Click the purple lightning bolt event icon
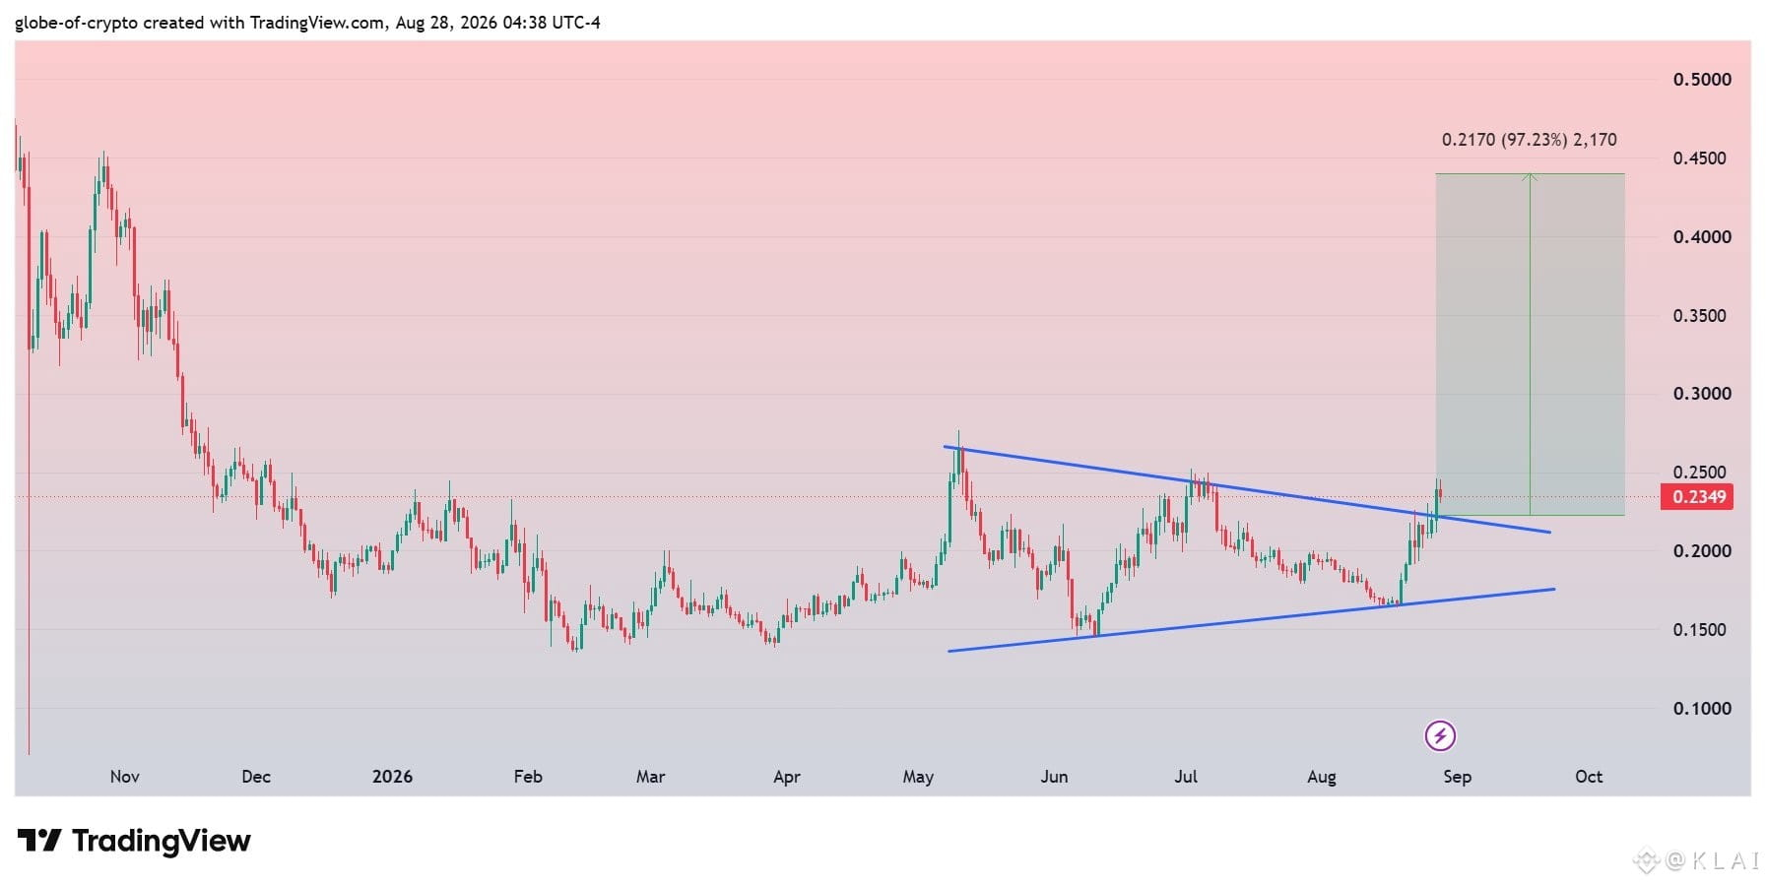 (1440, 735)
